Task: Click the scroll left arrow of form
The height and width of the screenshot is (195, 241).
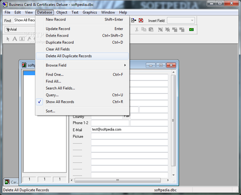Action: pyautogui.click(x=72, y=180)
